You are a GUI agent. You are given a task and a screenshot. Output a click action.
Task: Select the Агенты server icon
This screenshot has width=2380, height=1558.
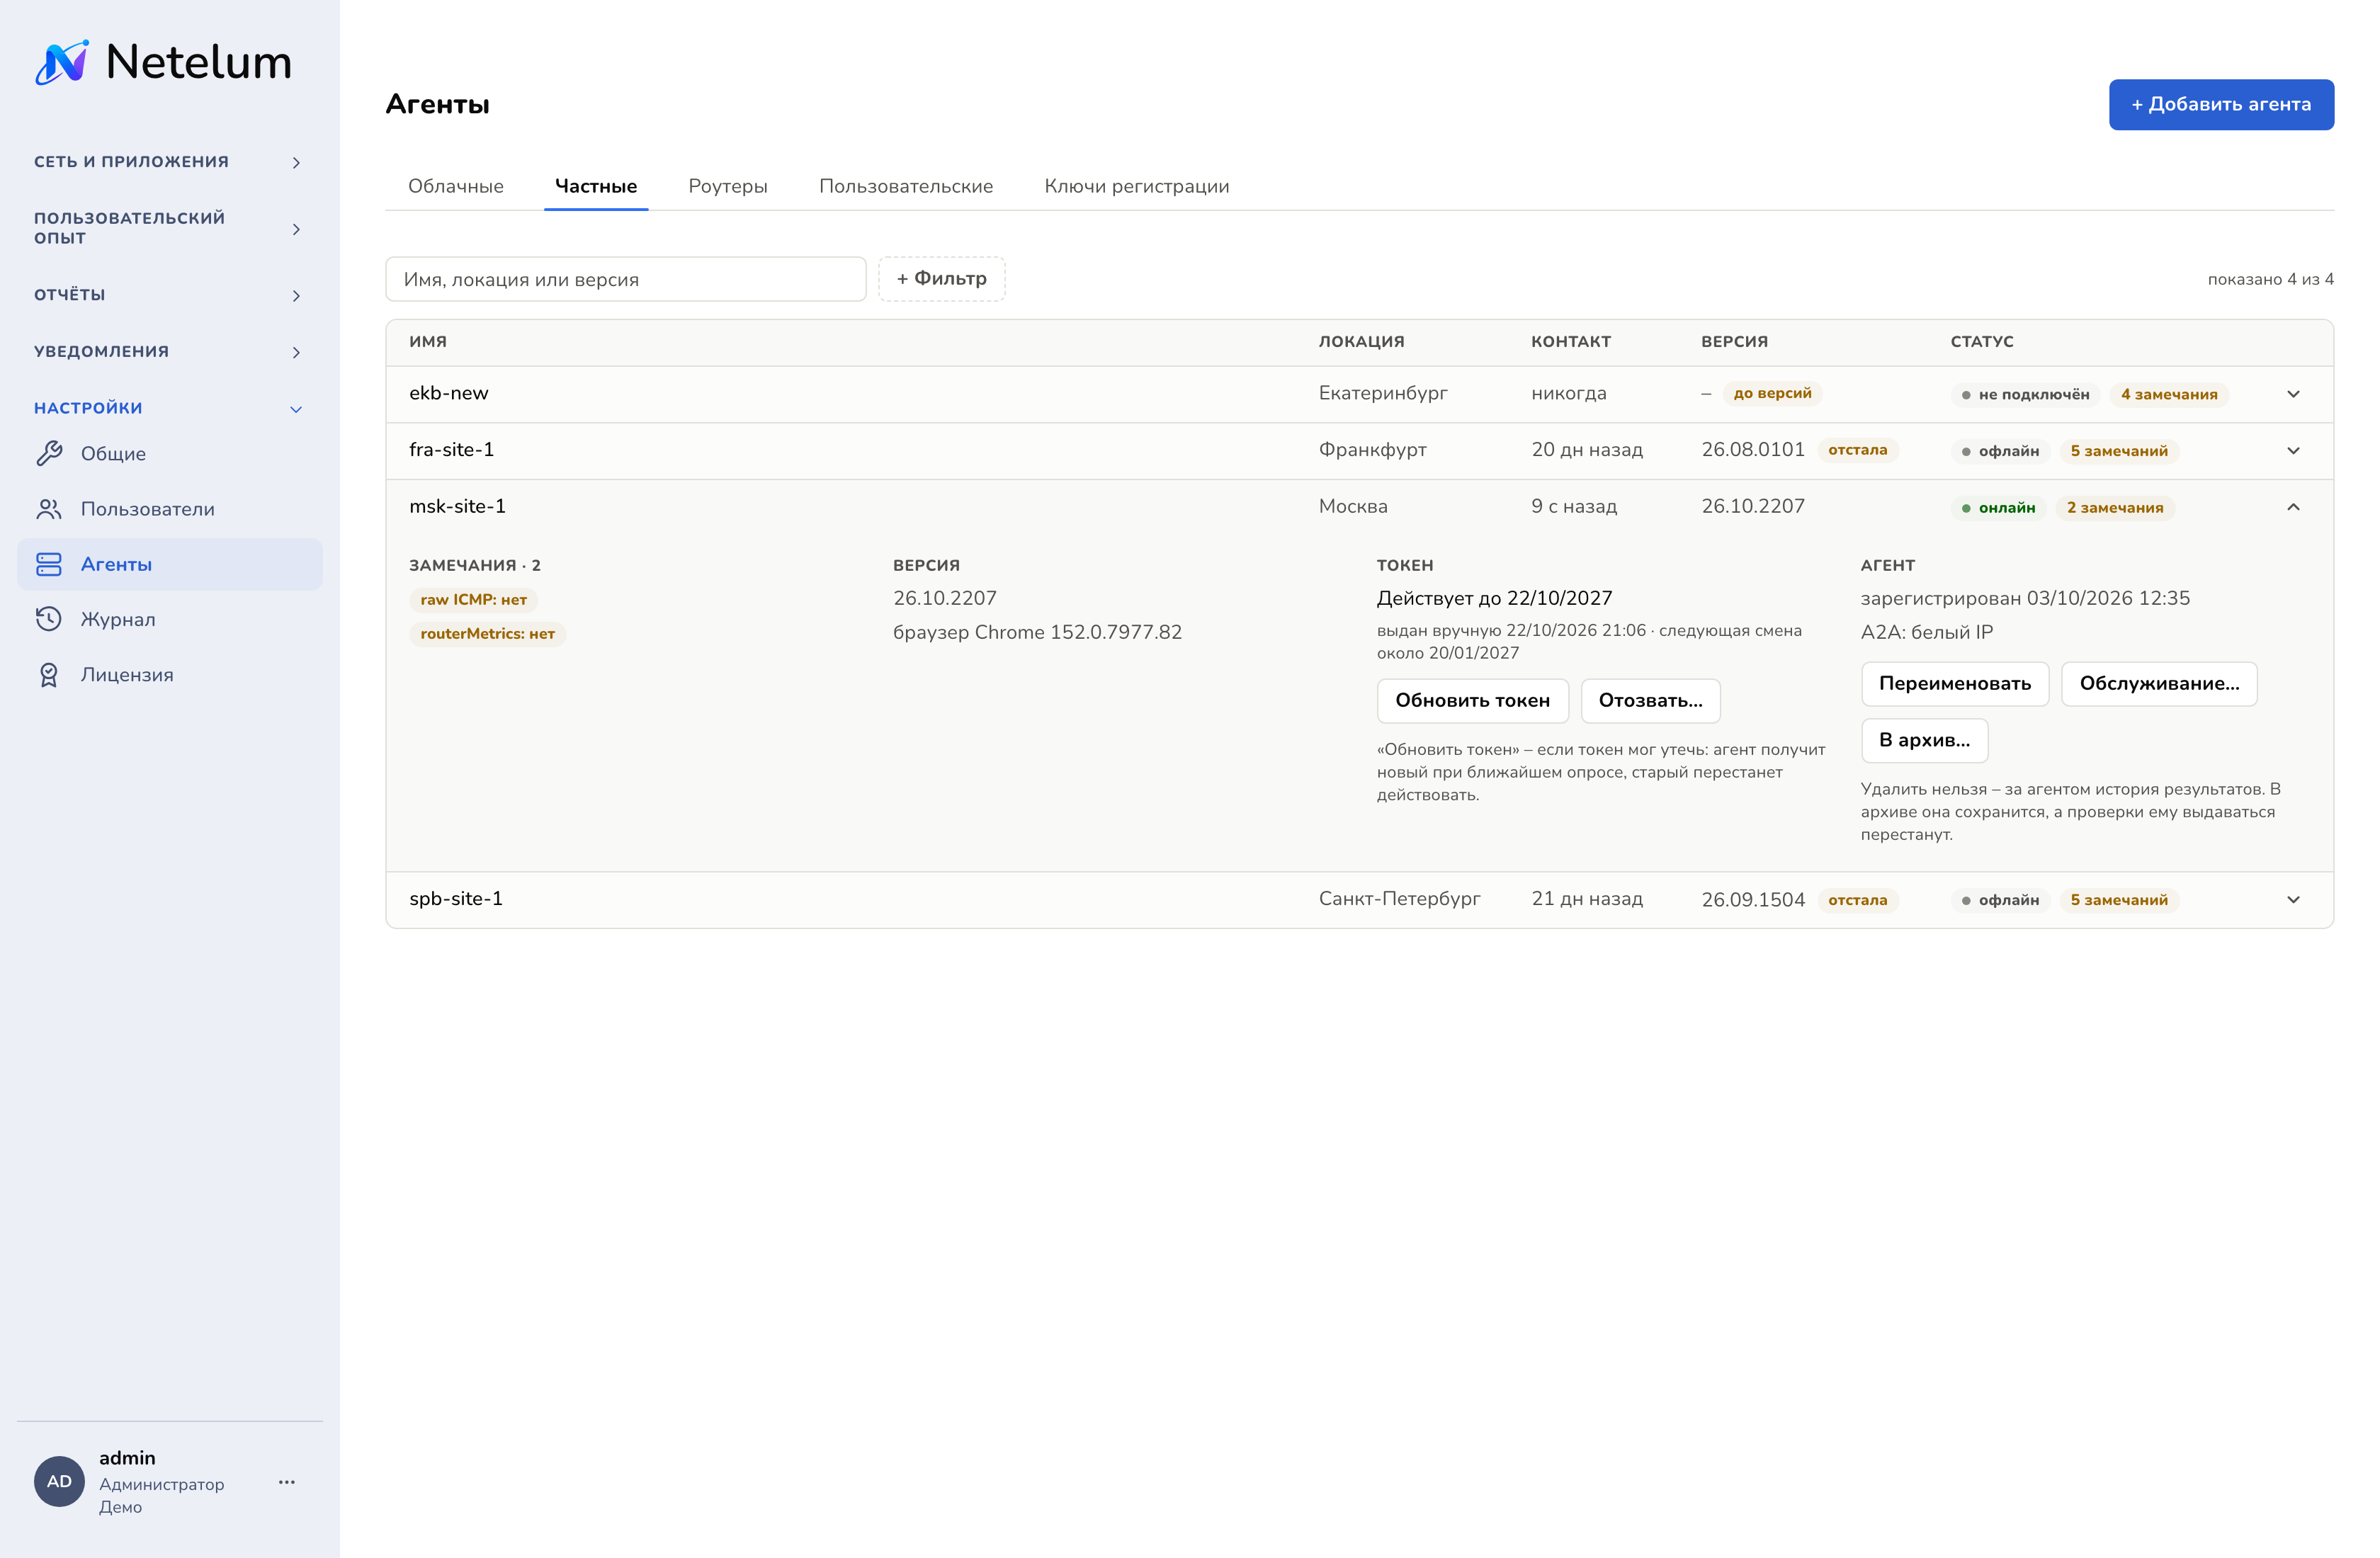49,564
